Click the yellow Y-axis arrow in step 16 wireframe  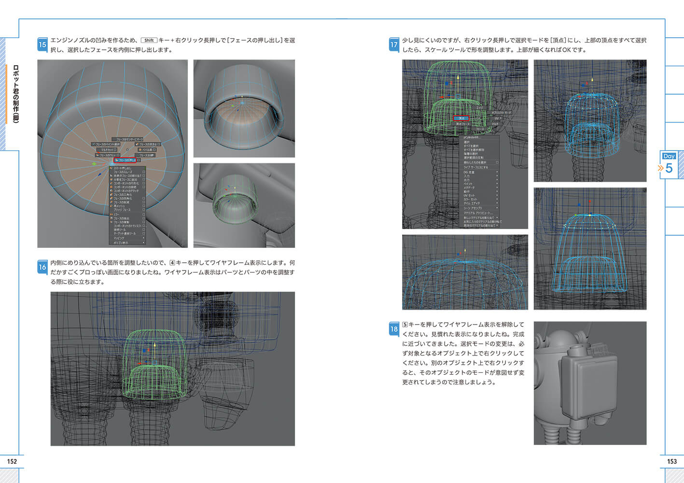click(154, 347)
